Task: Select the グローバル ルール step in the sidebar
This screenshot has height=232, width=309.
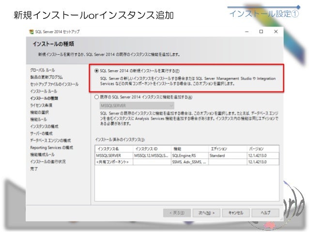Action: (43, 70)
